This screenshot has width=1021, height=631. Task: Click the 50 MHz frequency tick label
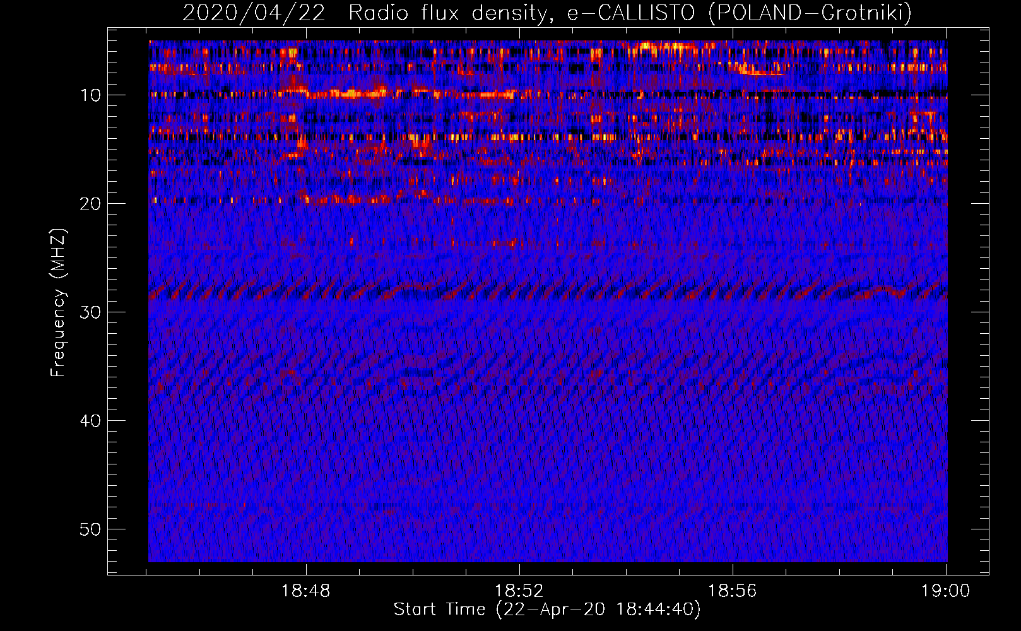(x=91, y=529)
